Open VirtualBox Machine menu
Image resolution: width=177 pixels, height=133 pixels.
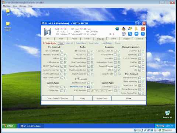tap(7, 6)
